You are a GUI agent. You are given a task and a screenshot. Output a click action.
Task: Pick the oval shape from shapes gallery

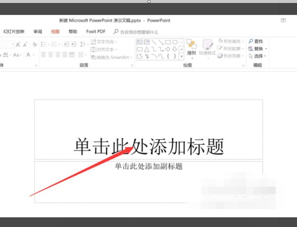coord(175,42)
